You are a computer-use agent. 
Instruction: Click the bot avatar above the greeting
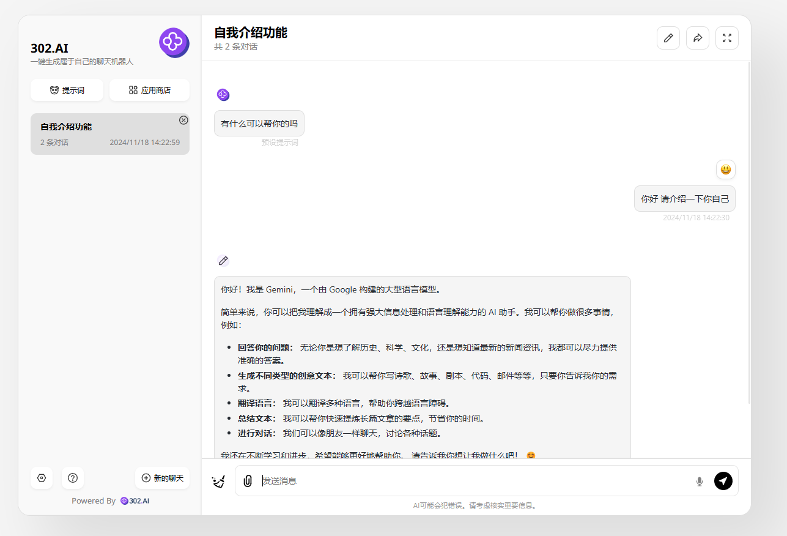[223, 94]
